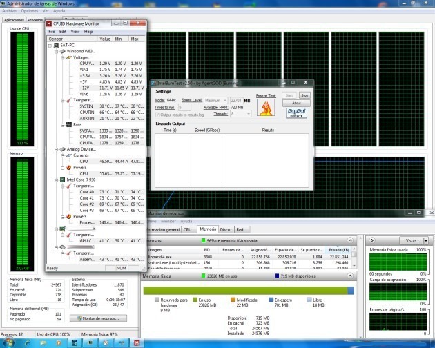Click the IntelBurnTest flame logo icon
This screenshot has height=348, width=435.
(266, 108)
